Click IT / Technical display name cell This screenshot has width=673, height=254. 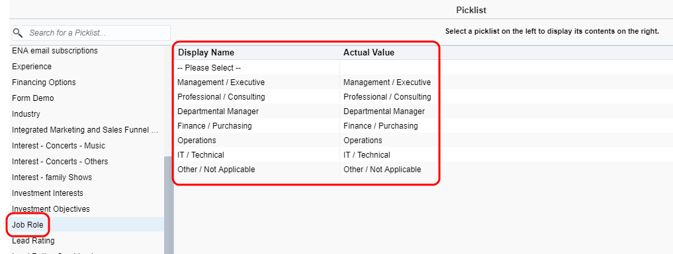click(201, 155)
